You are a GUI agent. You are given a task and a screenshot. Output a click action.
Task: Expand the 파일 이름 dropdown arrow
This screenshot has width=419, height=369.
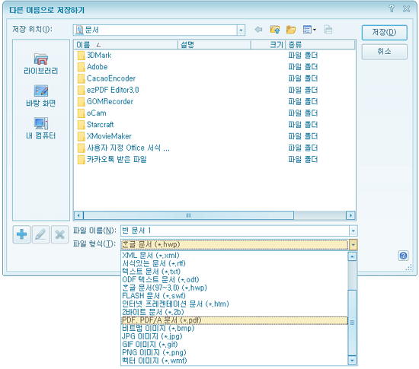click(x=353, y=231)
